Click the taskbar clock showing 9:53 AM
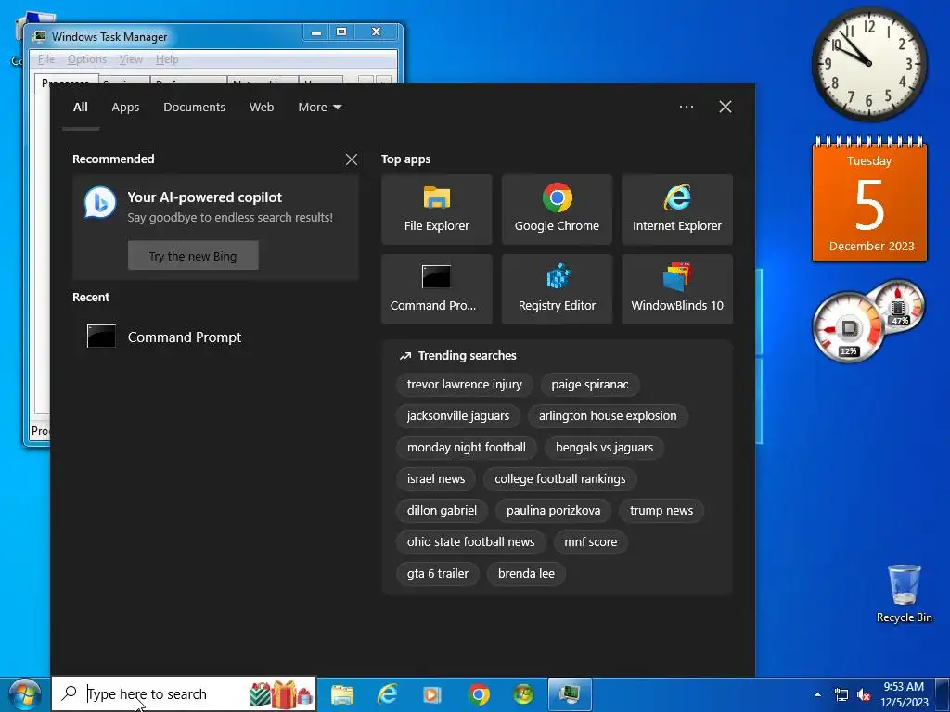This screenshot has height=712, width=950. [x=904, y=694]
